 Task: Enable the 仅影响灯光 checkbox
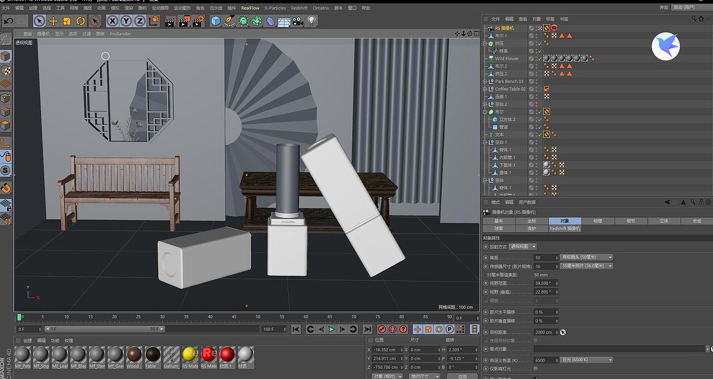536,368
